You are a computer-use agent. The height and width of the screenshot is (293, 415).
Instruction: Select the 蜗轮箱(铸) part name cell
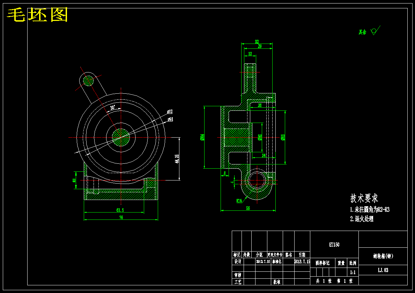pyautogui.click(x=383, y=256)
